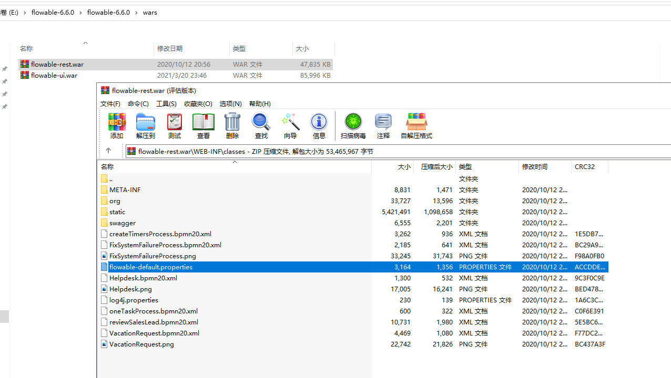Click the static folder icon
This screenshot has height=378, width=671.
pyautogui.click(x=104, y=212)
